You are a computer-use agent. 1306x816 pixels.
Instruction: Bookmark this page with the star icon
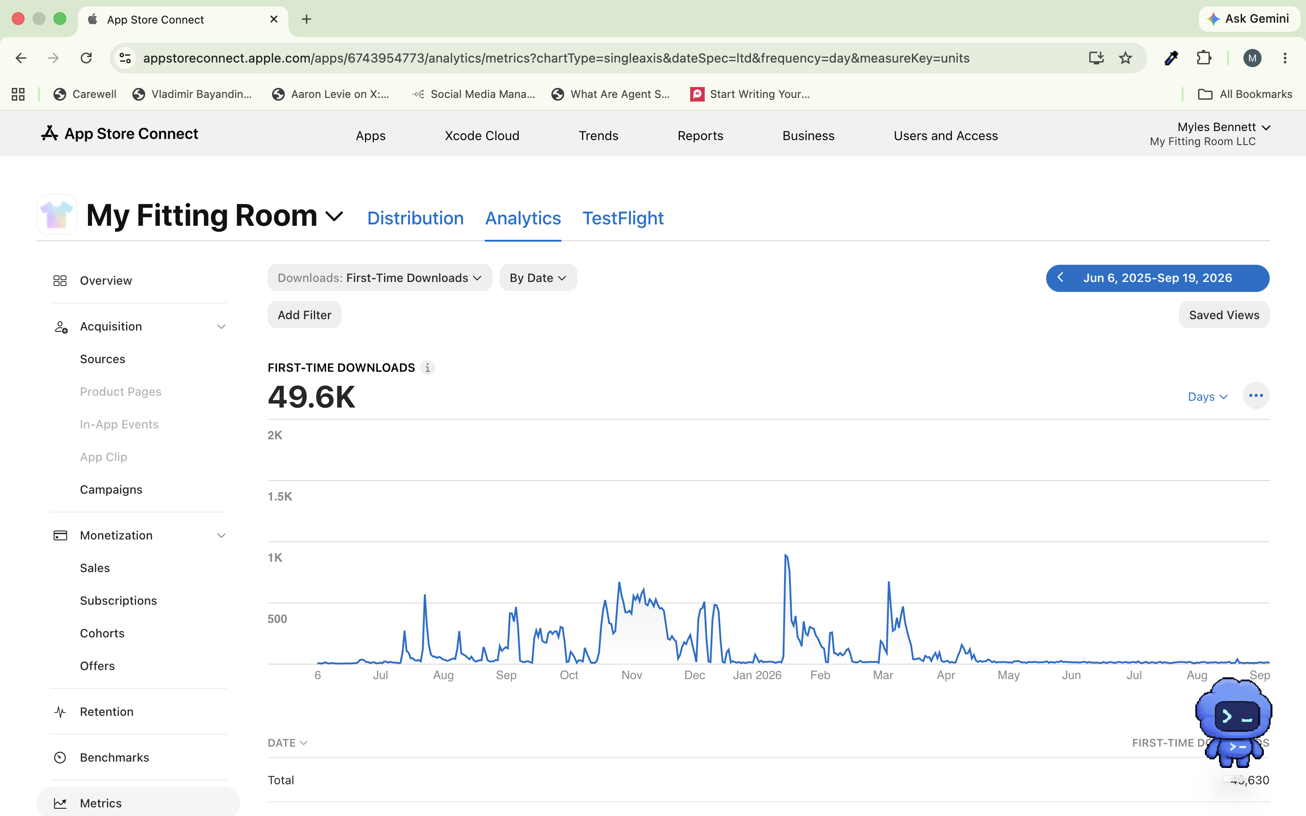point(1125,58)
